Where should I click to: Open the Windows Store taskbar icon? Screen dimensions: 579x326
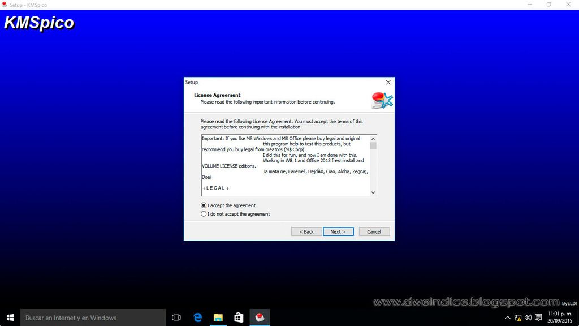(x=239, y=318)
